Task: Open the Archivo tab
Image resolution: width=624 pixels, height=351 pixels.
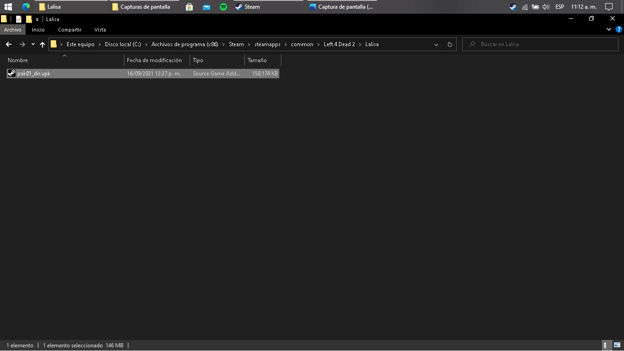Action: 13,30
